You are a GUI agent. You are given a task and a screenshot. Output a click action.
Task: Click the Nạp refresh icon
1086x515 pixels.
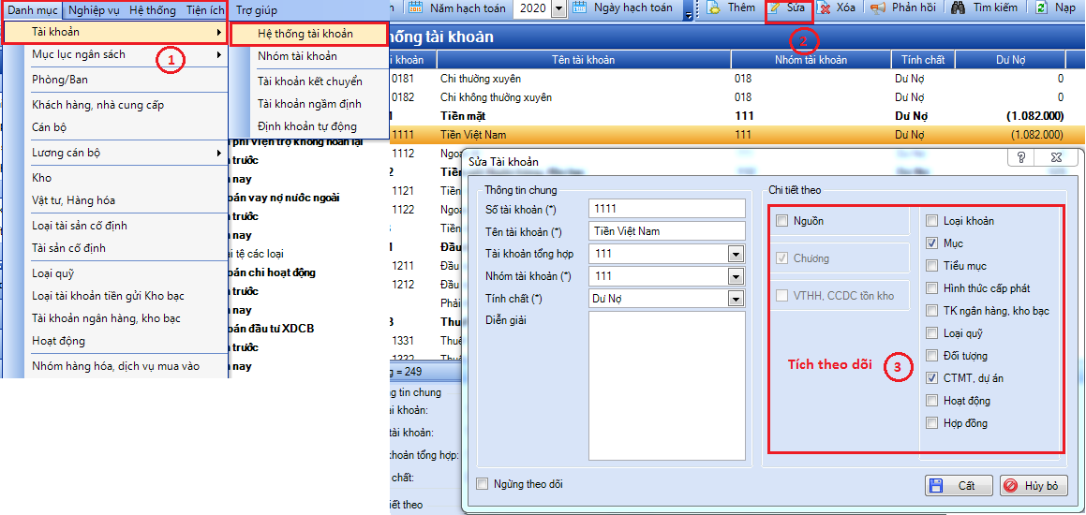(1041, 8)
